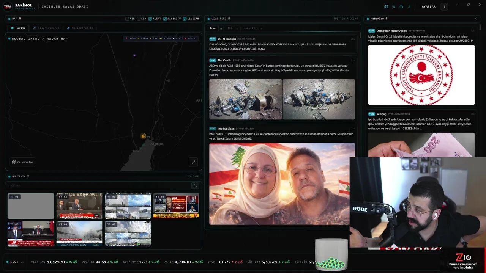Screen dimensions: 486x273
Task: Click drag handle beside LIVE FEED title
Action: tap(229, 19)
